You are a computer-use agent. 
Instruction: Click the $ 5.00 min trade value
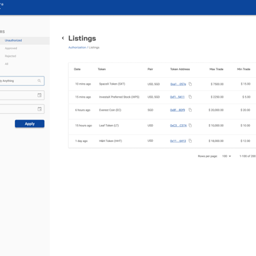[x=246, y=97]
